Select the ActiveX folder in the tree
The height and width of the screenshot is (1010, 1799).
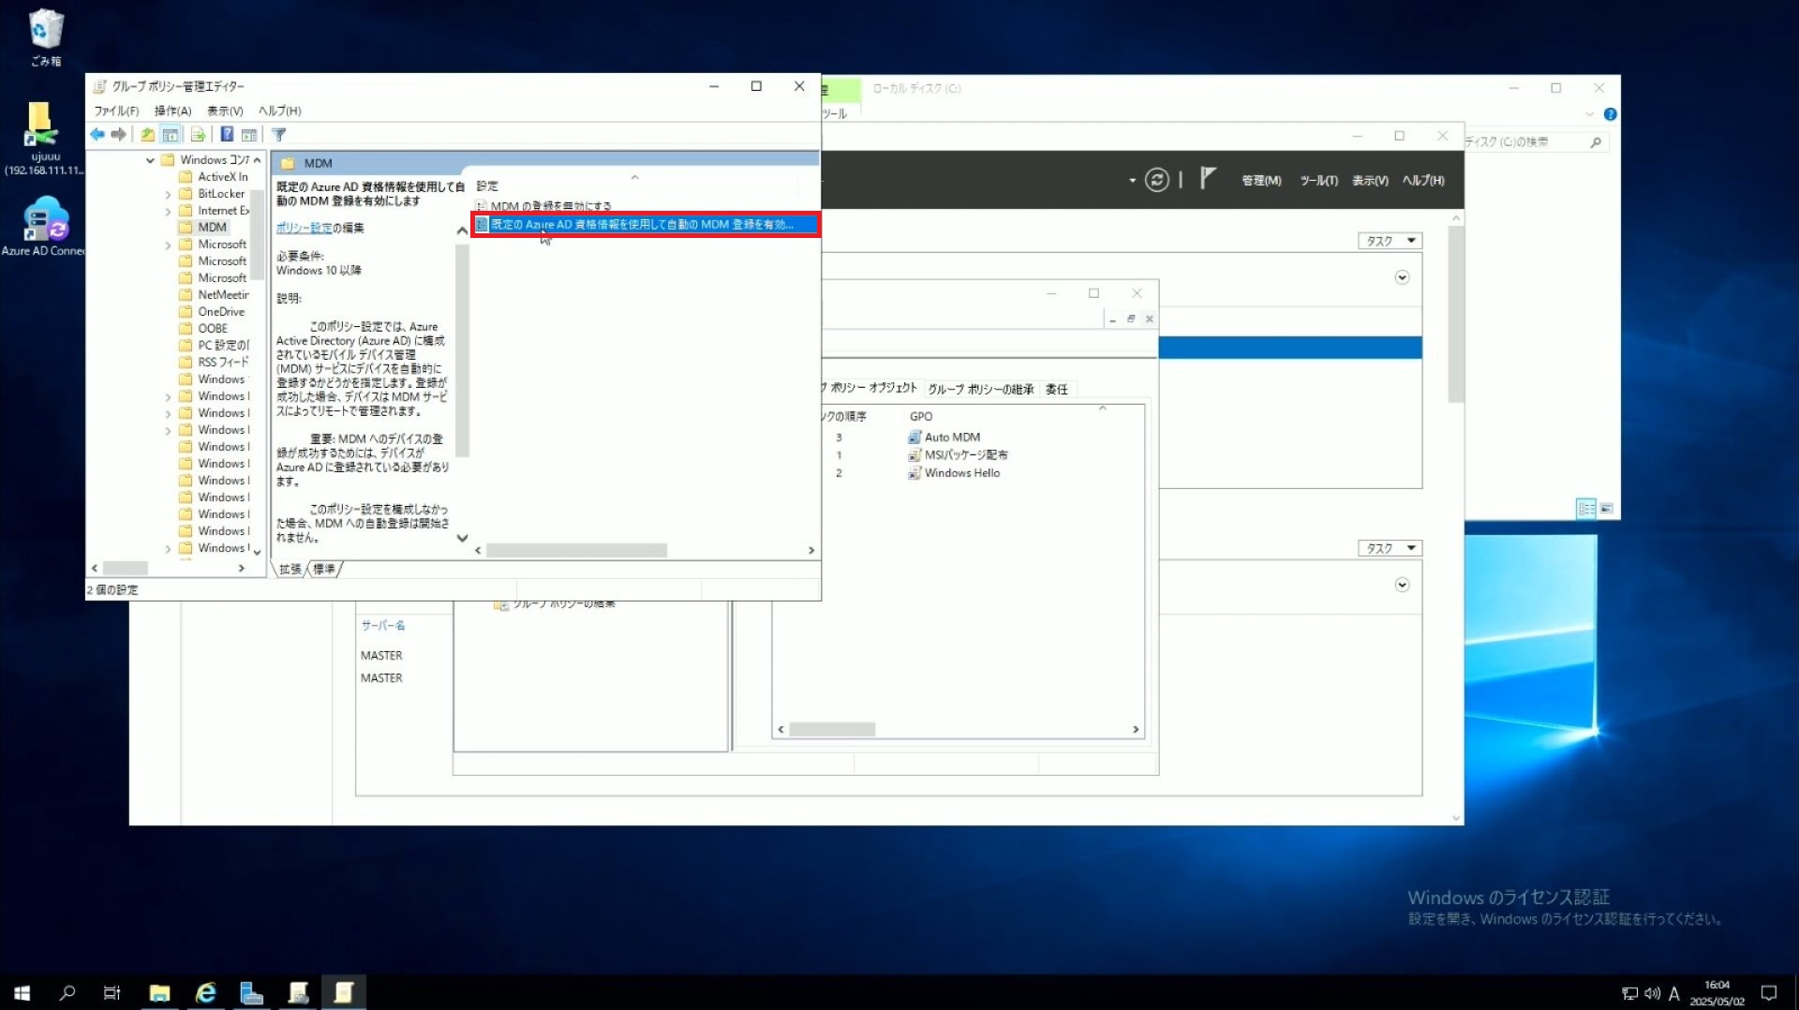click(x=223, y=177)
